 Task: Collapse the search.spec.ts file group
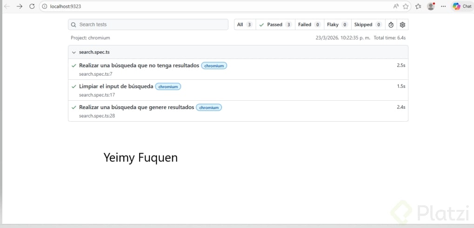tap(74, 52)
